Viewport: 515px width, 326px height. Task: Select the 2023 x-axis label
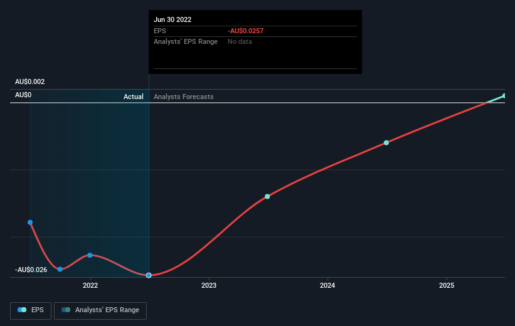(209, 286)
